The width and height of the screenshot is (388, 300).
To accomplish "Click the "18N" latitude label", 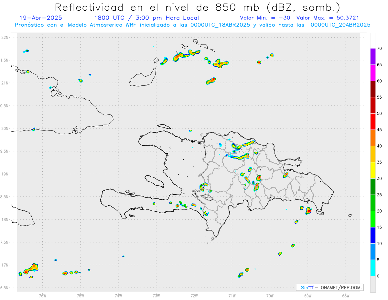I will tap(5, 220).
